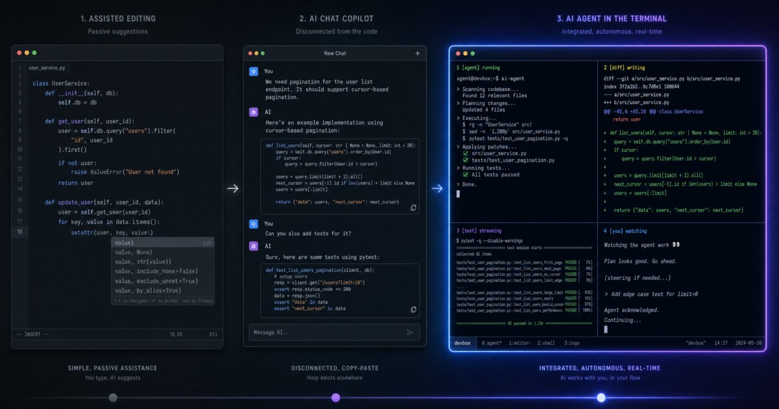779x409 pixels.
Task: Click 'All' indicator in editor status bar
Action: tap(214, 334)
